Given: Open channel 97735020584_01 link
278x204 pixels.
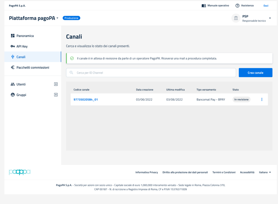Looking at the screenshot, I should pos(86,99).
